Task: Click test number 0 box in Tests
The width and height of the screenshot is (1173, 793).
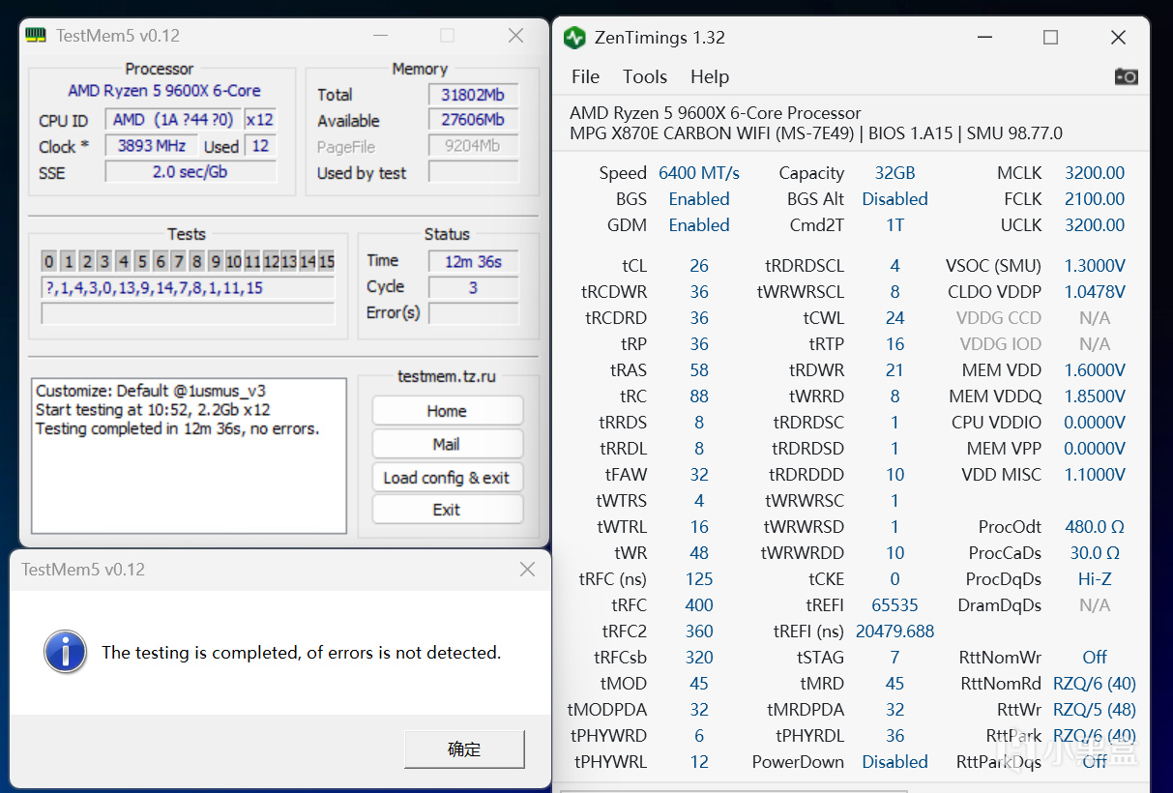Action: 49,261
